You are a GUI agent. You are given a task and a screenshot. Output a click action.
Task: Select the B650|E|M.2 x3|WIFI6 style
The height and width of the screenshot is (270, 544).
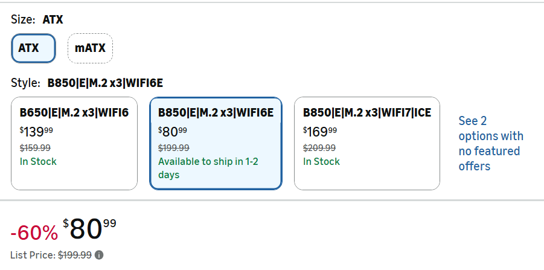click(x=74, y=143)
